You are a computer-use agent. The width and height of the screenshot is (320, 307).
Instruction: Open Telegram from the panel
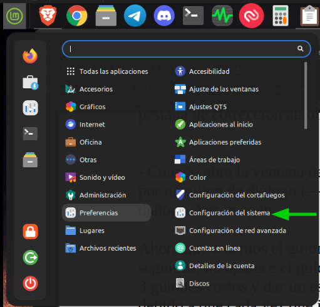tap(135, 16)
